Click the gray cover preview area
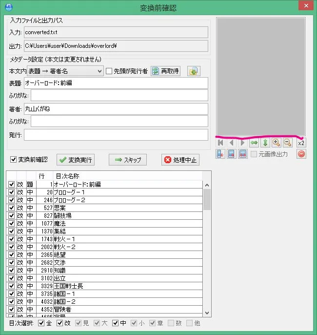 pos(261,77)
